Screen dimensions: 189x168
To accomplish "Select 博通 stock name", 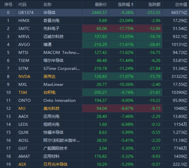I will (47, 44).
